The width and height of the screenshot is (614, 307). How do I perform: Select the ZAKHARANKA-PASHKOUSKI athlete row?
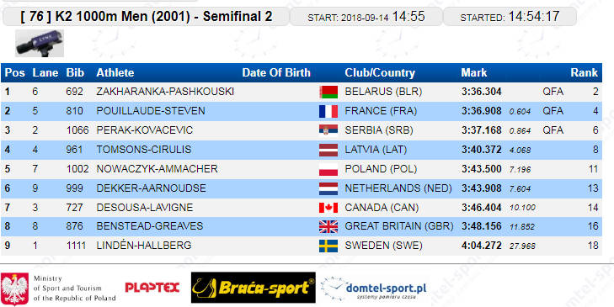pyautogui.click(x=302, y=92)
